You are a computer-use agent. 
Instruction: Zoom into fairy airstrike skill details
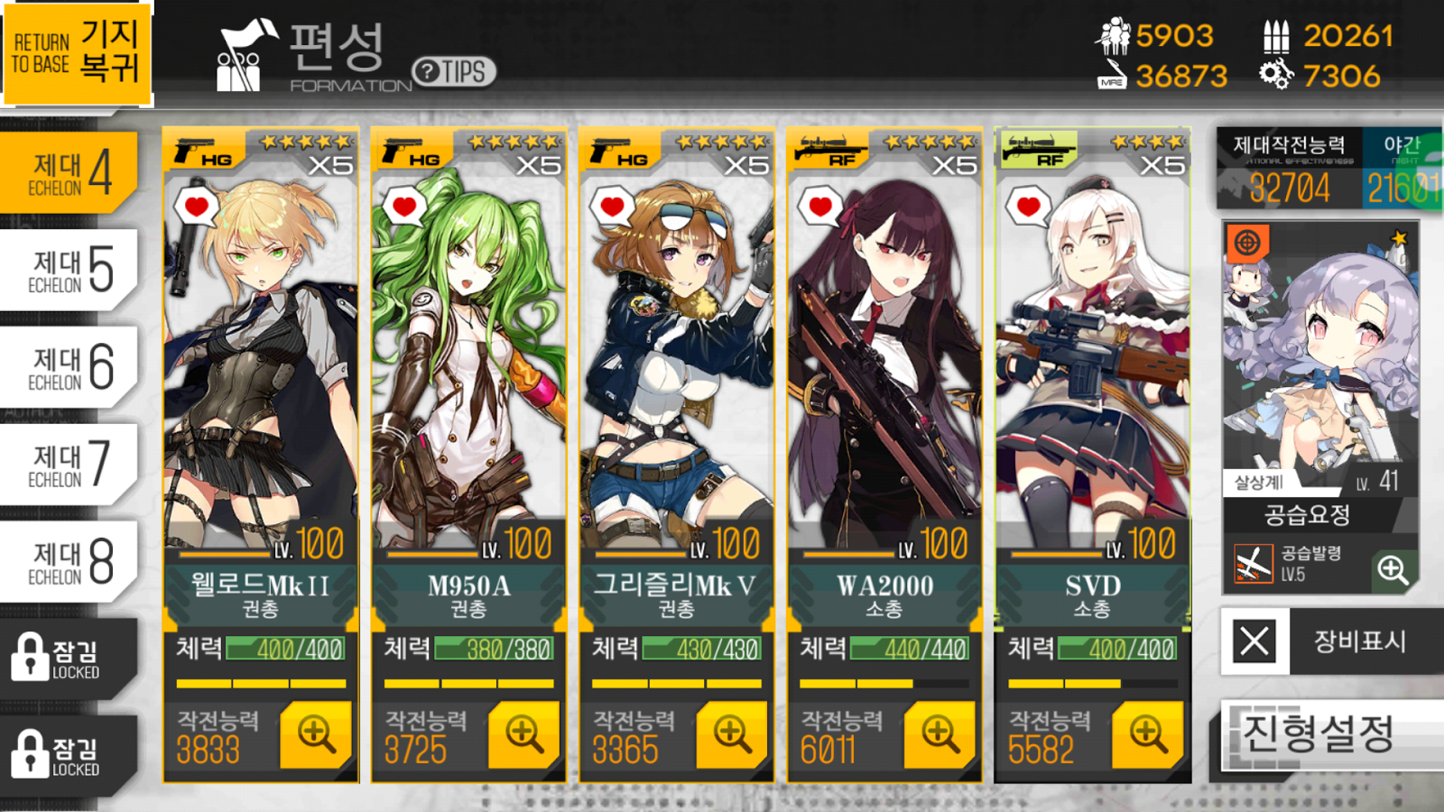[x=1393, y=570]
